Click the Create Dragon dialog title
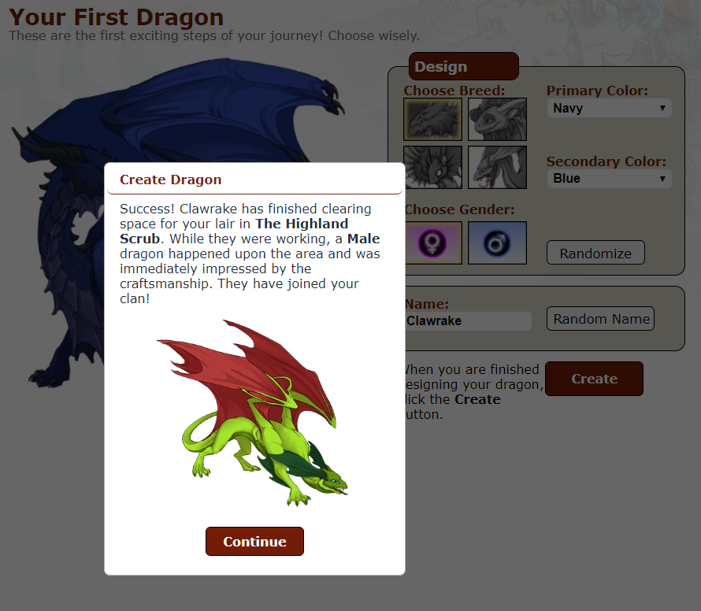The image size is (701, 611). tap(170, 180)
